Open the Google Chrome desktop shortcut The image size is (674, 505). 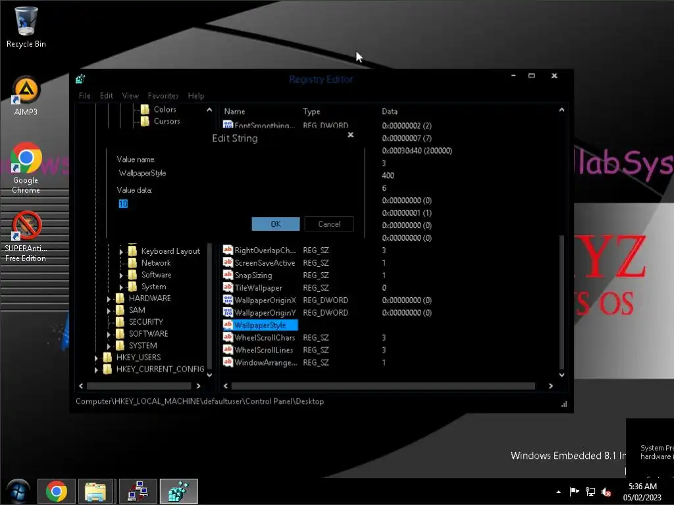26,168
